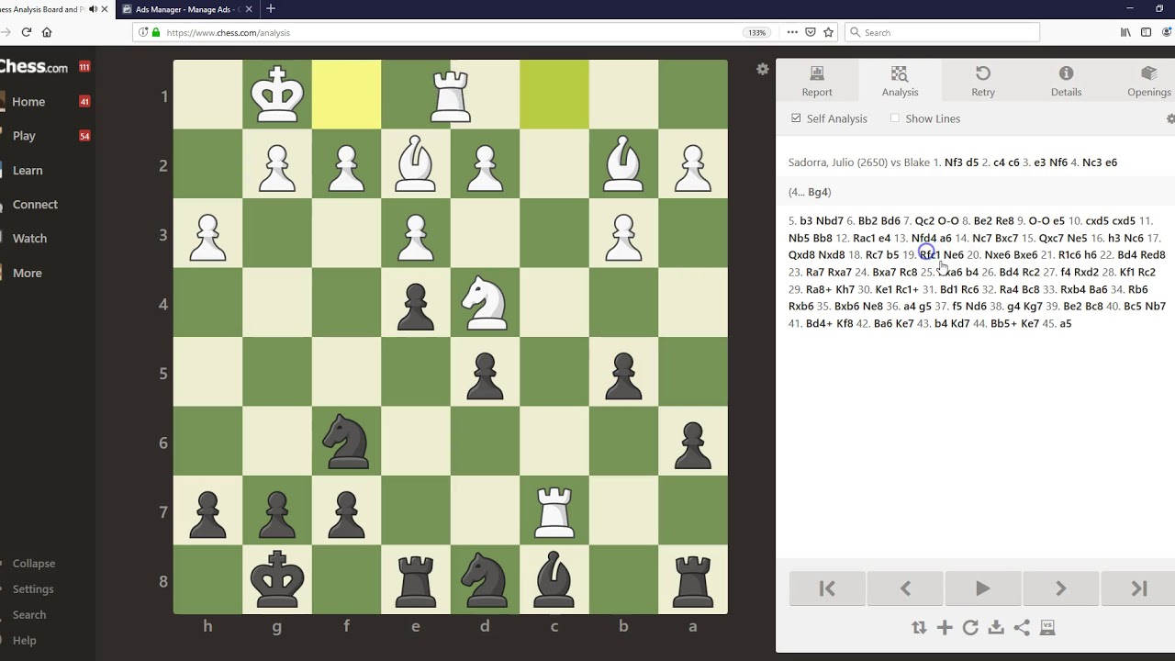The height and width of the screenshot is (661, 1175).
Task: Click the white knight on d4
Action: pyautogui.click(x=485, y=303)
